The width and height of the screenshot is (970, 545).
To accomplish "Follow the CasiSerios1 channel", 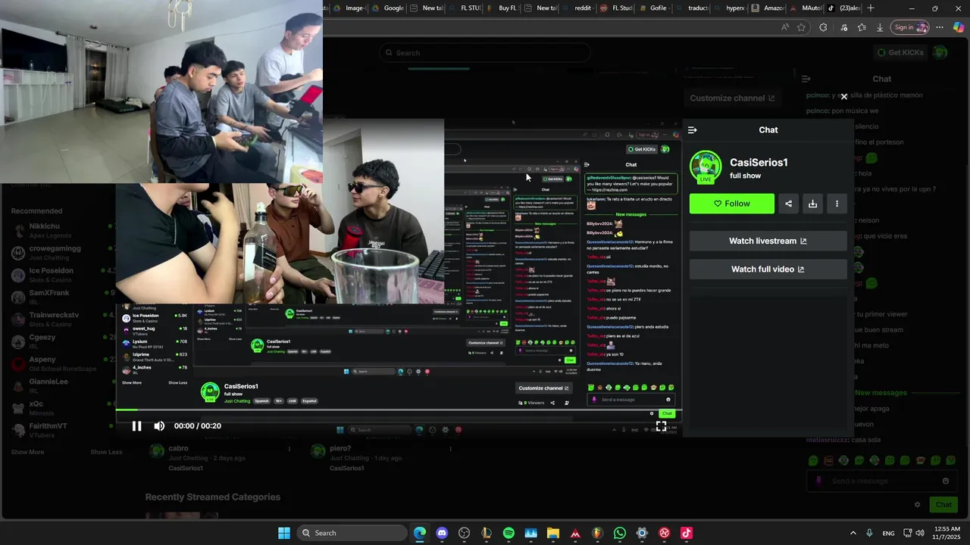I will pyautogui.click(x=732, y=204).
